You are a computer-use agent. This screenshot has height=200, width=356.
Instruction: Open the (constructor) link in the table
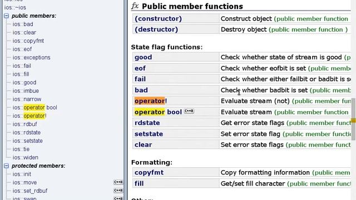[x=158, y=18]
